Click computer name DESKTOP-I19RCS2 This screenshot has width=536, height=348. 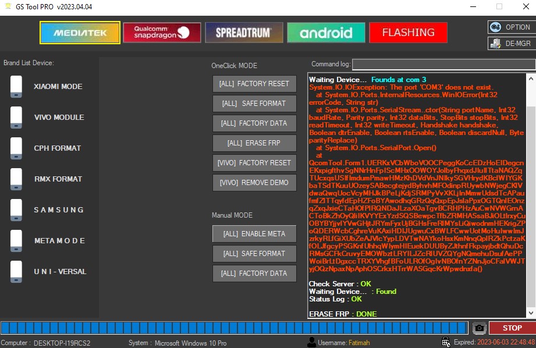click(x=62, y=343)
